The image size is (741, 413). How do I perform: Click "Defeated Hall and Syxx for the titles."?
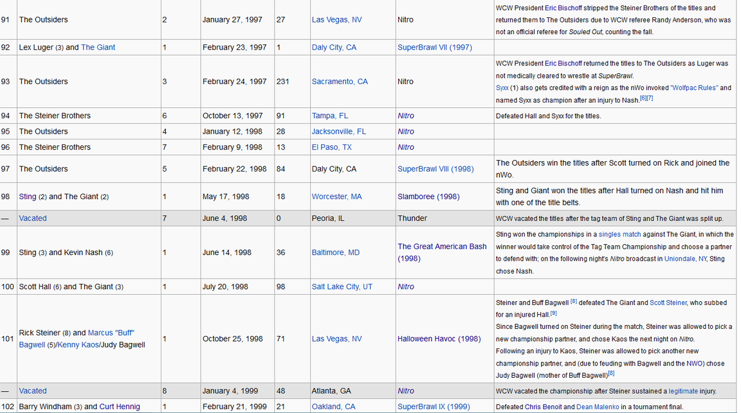(548, 116)
